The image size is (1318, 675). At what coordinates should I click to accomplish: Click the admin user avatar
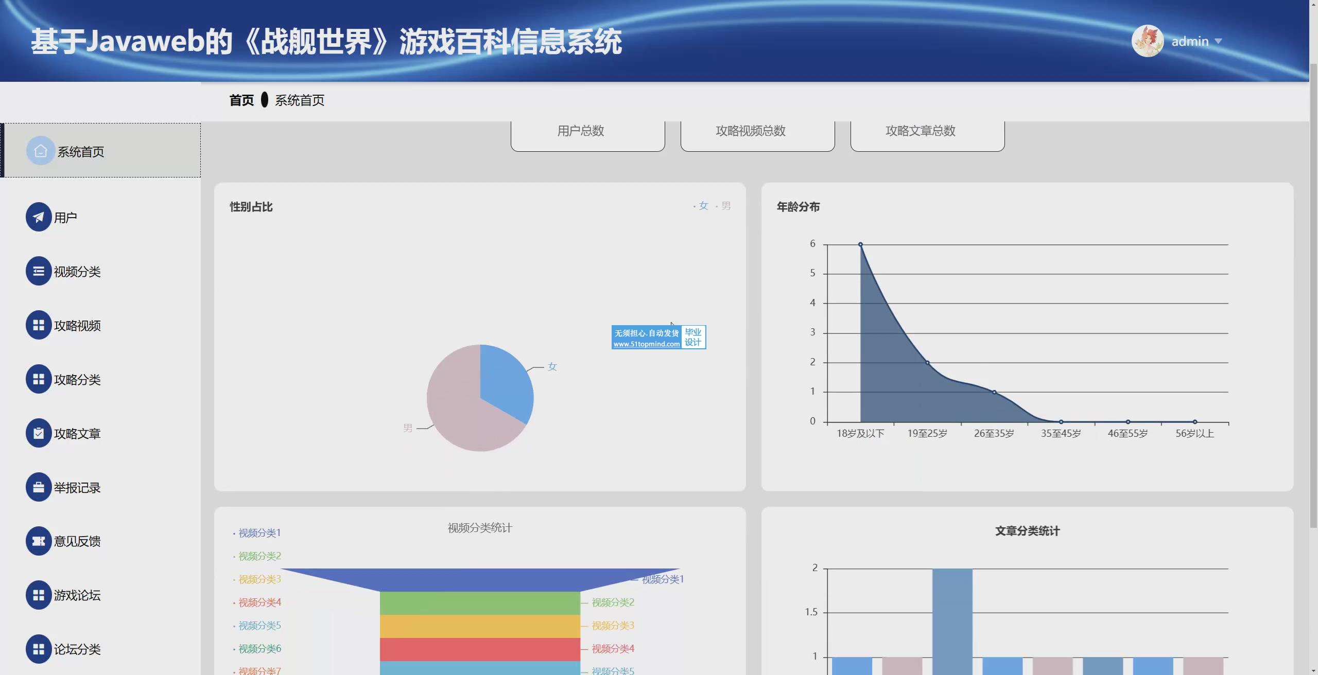pos(1147,41)
